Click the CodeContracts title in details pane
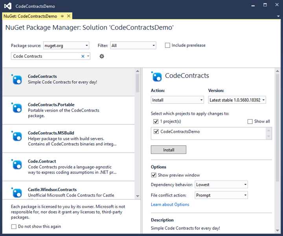 point(187,75)
